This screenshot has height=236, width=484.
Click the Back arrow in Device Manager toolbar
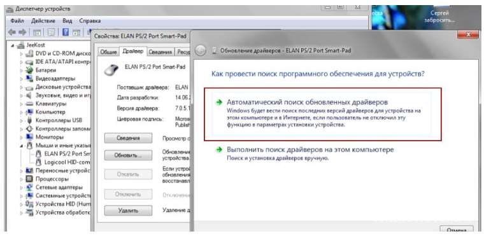(x=12, y=32)
